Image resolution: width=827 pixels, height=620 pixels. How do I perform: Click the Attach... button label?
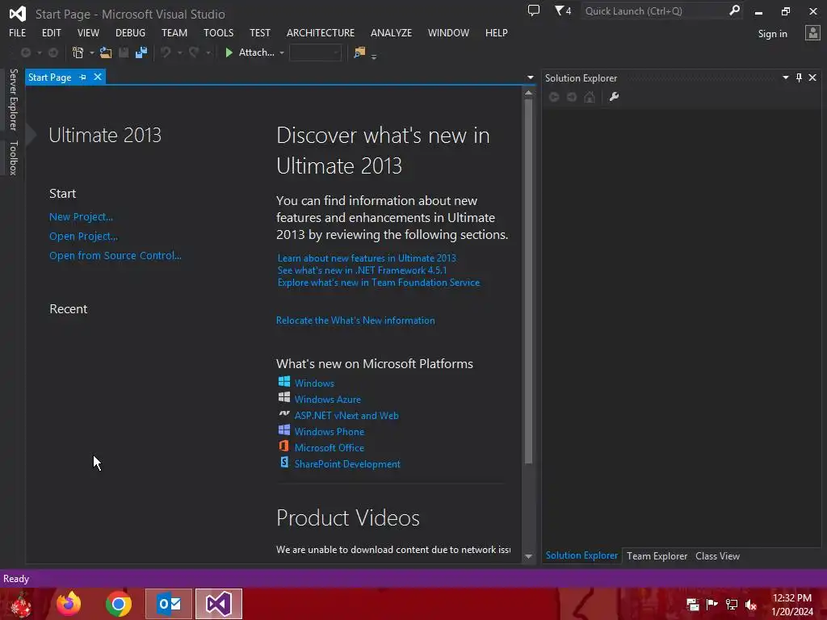pyautogui.click(x=256, y=52)
